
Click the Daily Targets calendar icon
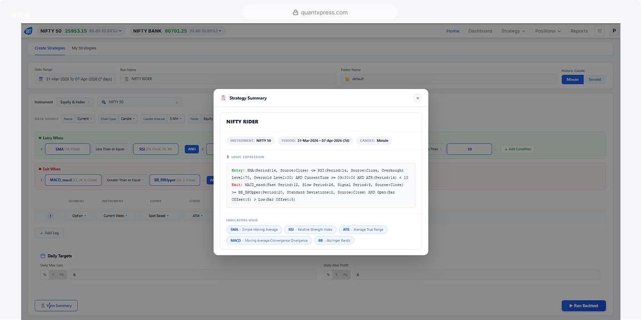[43, 256]
